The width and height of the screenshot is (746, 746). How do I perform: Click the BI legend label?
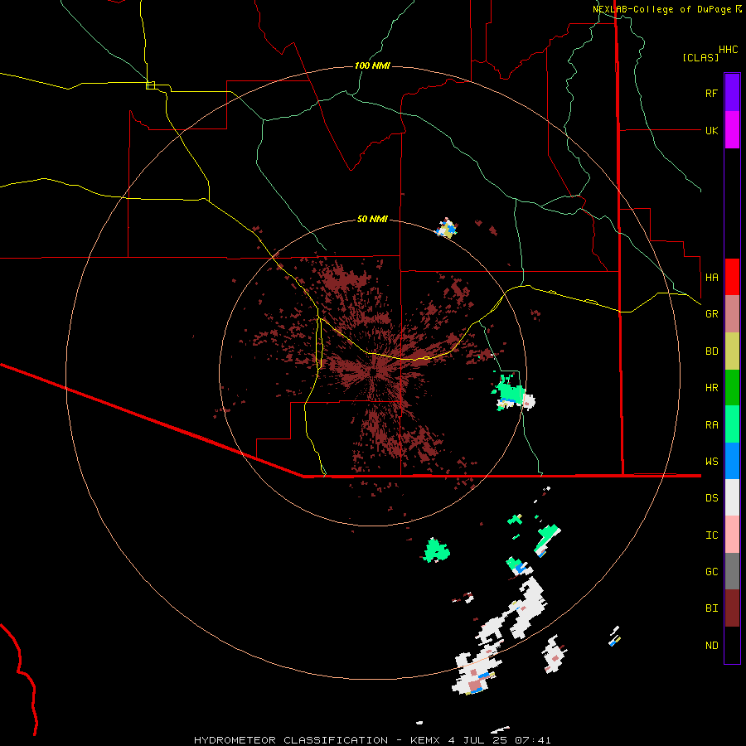[x=711, y=608]
